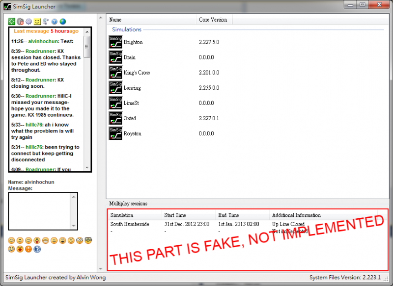The image size is (393, 286).
Task: Insert the winking emoticon
Action: [x=28, y=241]
